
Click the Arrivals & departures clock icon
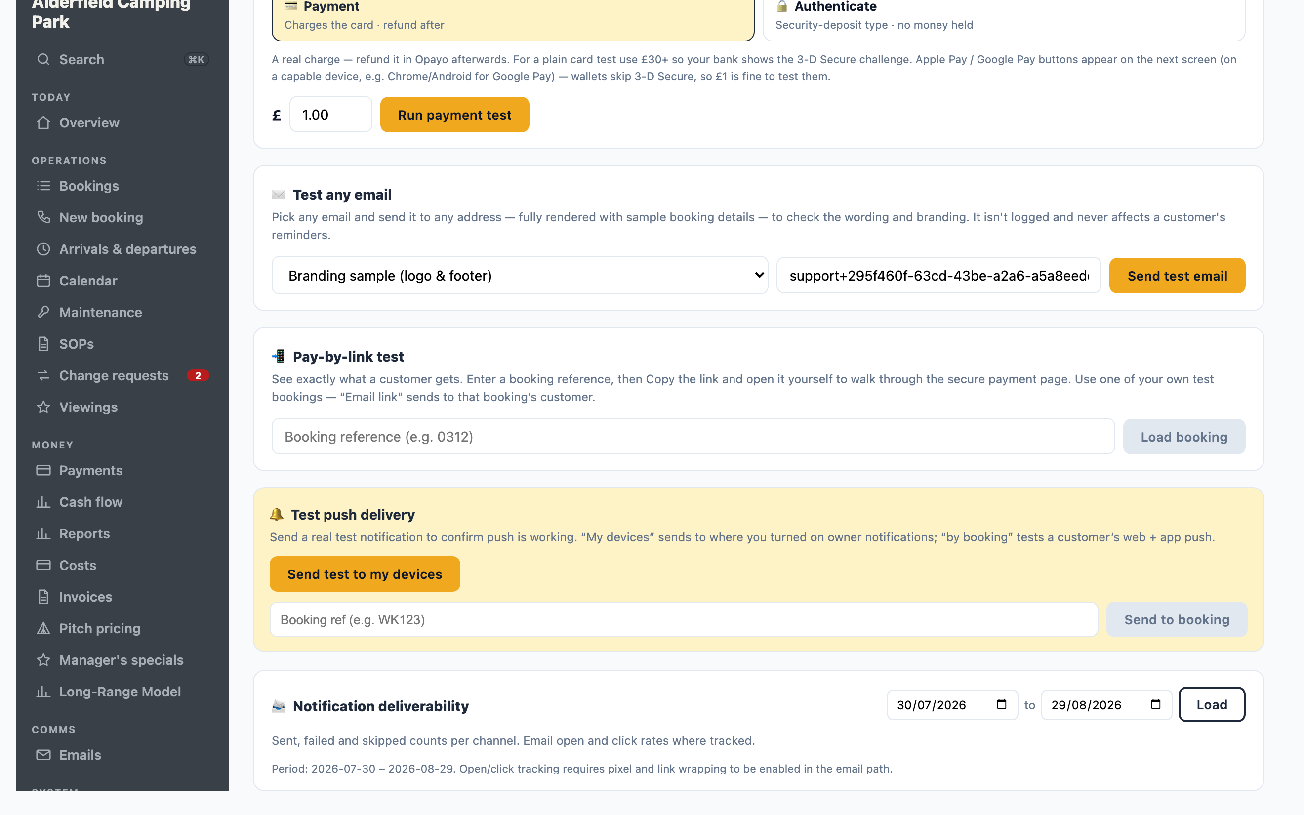point(43,249)
